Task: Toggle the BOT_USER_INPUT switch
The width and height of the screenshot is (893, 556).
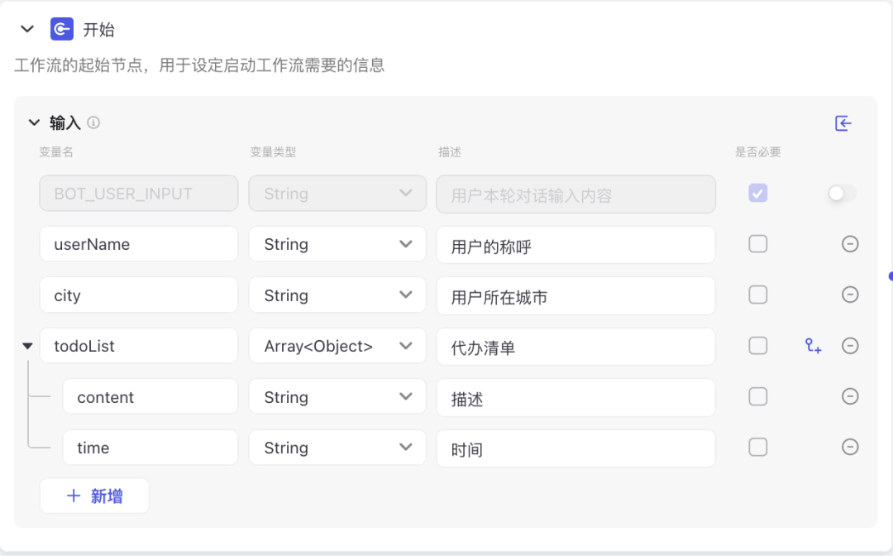Action: [842, 193]
